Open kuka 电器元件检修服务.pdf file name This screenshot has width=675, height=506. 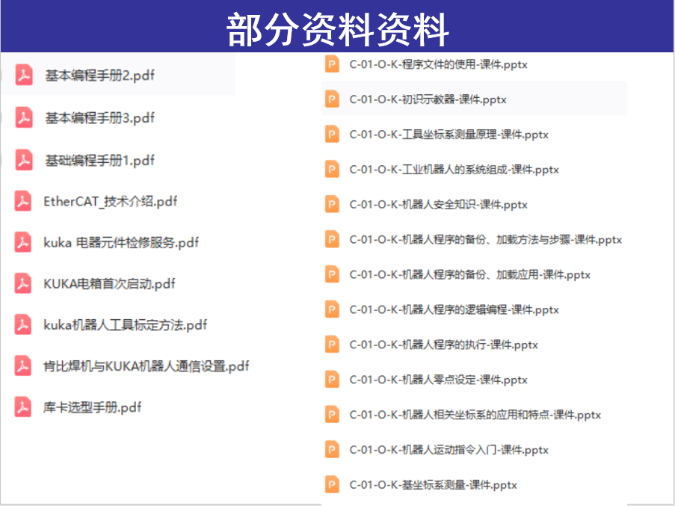[x=121, y=243]
